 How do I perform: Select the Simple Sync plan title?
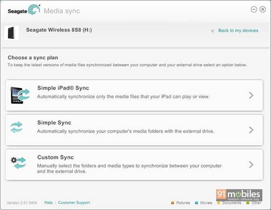[x=54, y=123]
